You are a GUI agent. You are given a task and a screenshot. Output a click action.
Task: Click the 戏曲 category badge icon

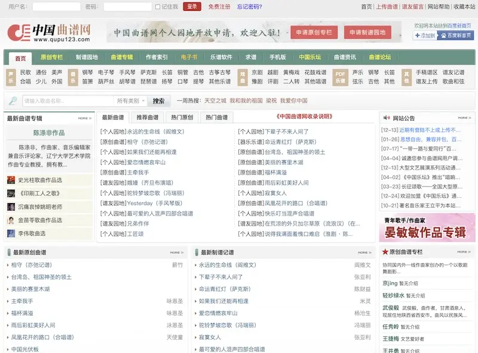243,77
